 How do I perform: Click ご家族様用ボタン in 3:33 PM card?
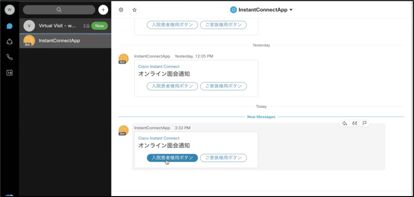pyautogui.click(x=223, y=158)
